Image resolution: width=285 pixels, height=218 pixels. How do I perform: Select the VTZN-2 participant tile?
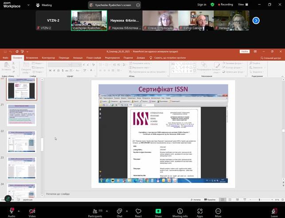click(53, 20)
